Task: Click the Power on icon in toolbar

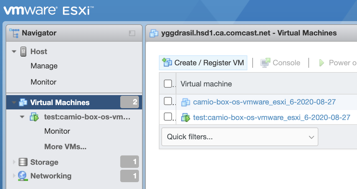Action: pyautogui.click(x=322, y=62)
